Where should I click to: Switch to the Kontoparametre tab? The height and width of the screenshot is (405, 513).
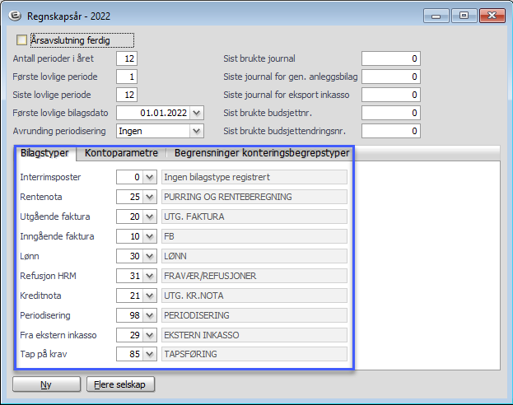pos(121,153)
